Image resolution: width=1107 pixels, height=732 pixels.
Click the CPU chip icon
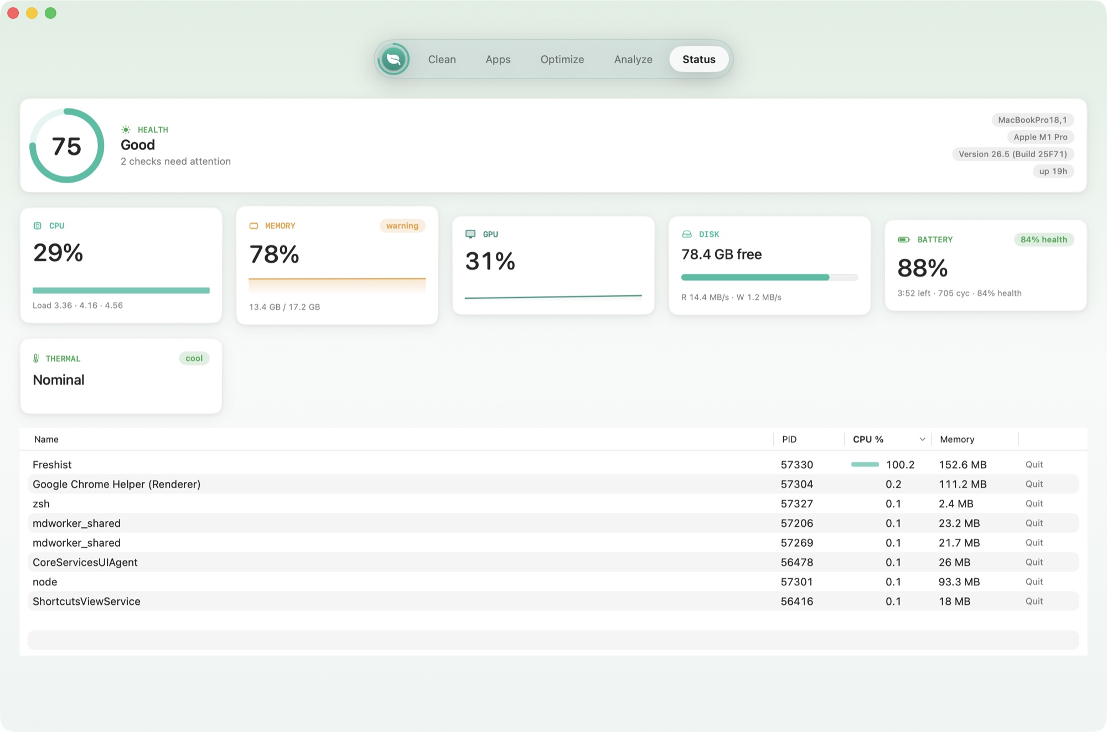coord(38,226)
